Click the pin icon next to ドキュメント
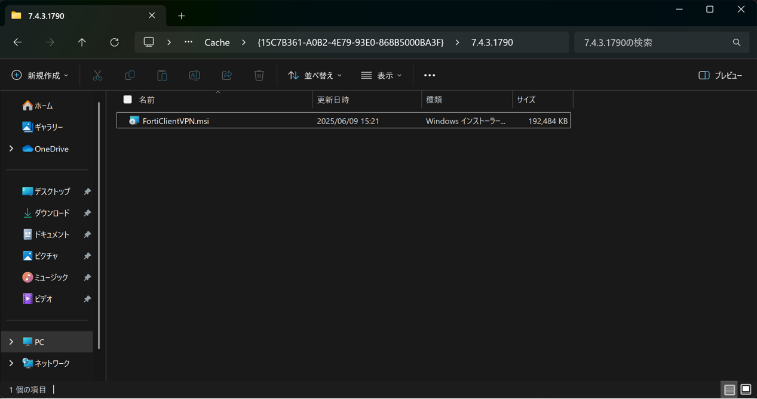The height and width of the screenshot is (399, 757). 87,234
